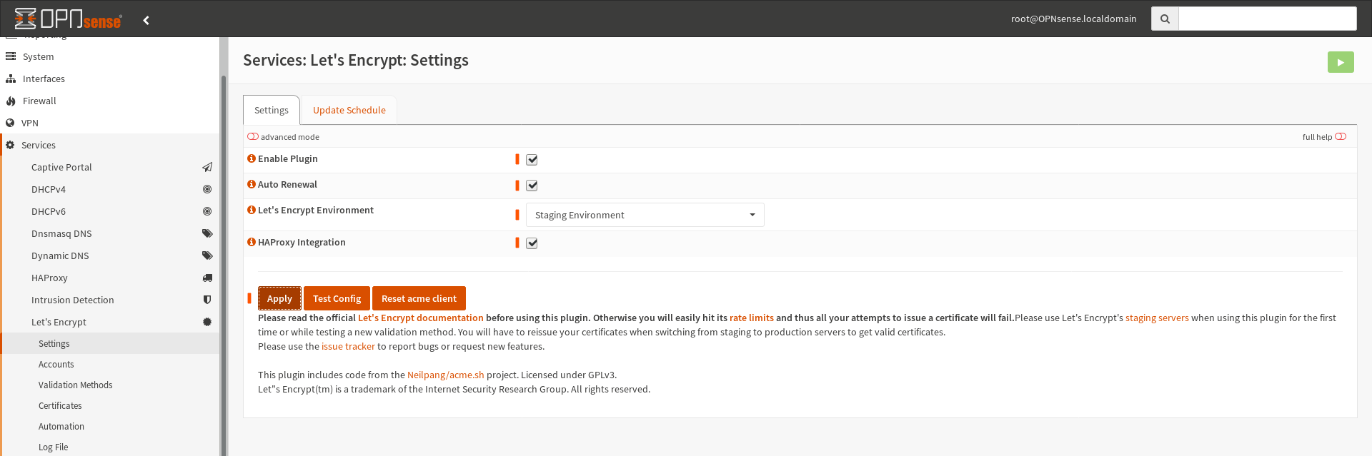Screen dimensions: 1372x456
Task: Enable the advanced mode toggle
Action: tap(253, 136)
